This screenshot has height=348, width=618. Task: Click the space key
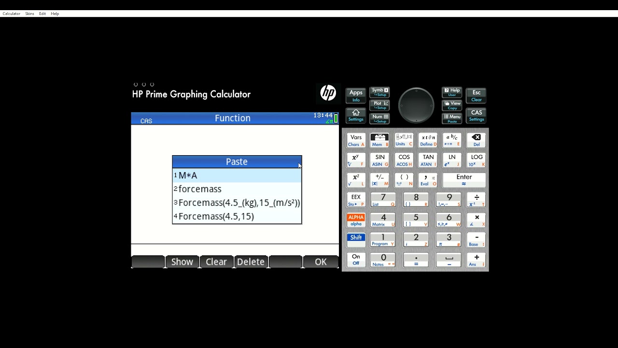[x=449, y=260]
